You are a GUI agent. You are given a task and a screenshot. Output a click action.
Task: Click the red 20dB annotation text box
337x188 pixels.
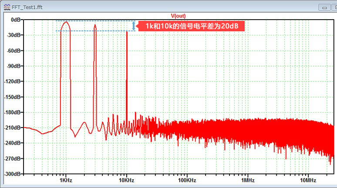(191, 27)
